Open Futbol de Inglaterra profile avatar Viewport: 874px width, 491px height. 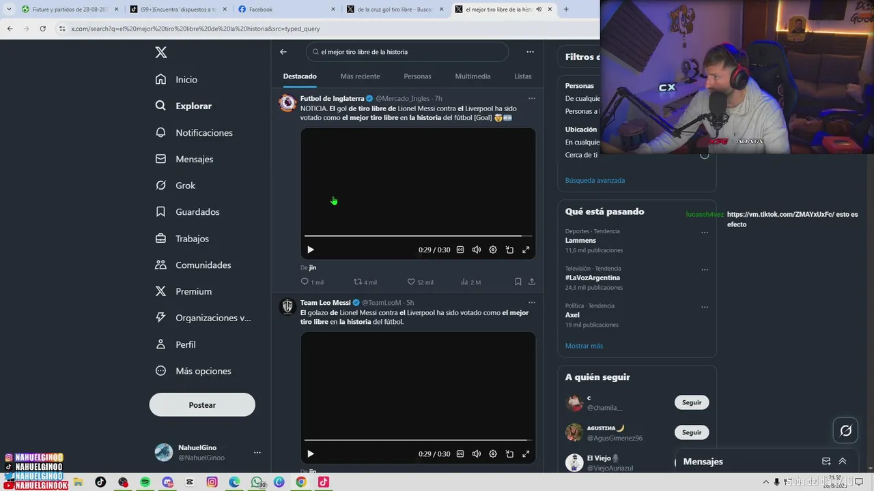coord(287,103)
